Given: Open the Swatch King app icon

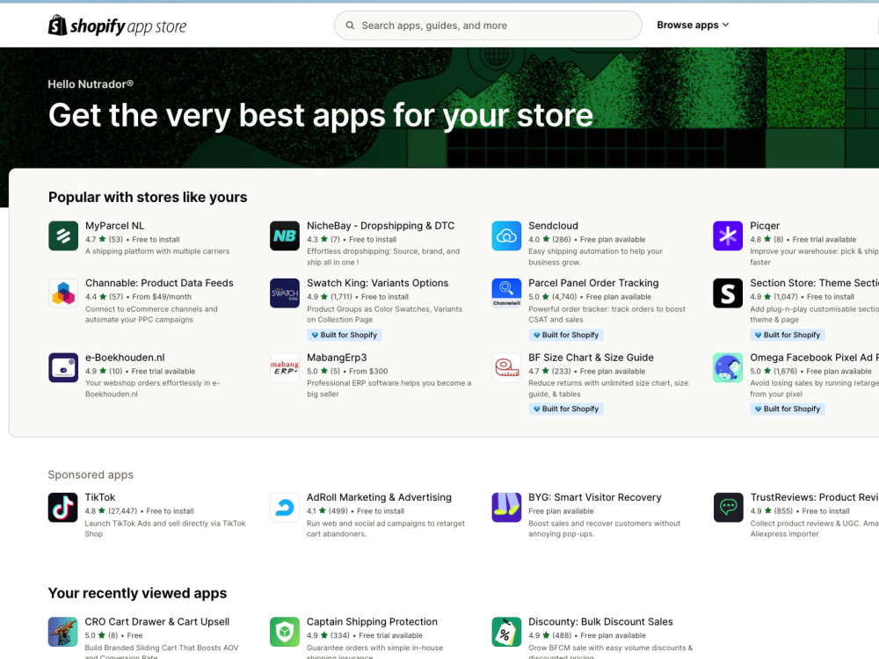Looking at the screenshot, I should click(x=285, y=293).
